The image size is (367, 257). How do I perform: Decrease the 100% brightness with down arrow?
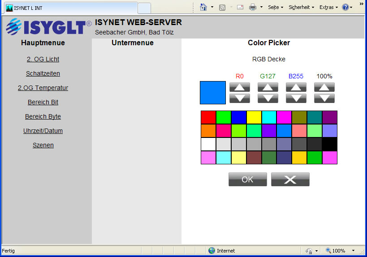pos(324,98)
